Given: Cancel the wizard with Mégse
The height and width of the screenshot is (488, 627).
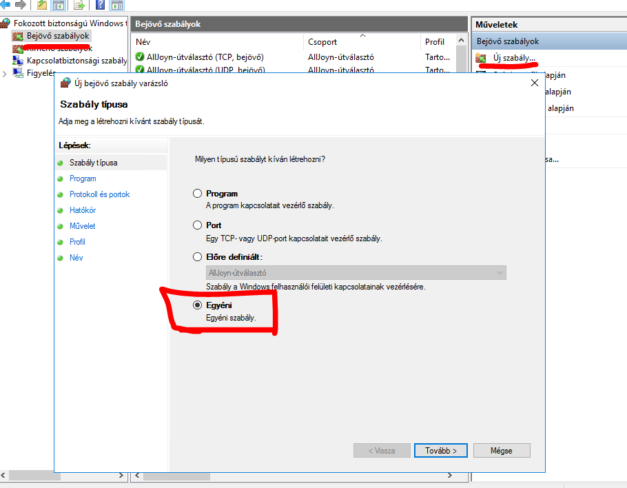Looking at the screenshot, I should pyautogui.click(x=501, y=451).
